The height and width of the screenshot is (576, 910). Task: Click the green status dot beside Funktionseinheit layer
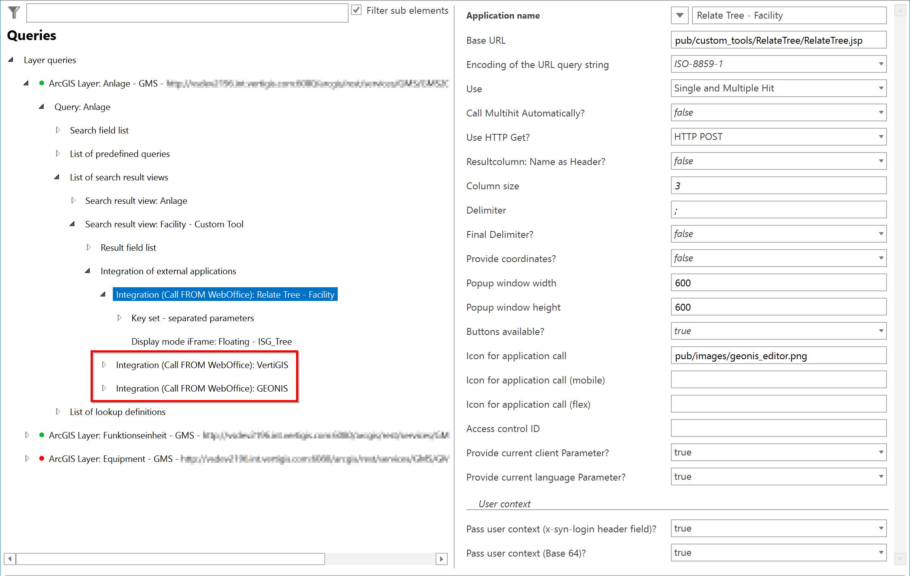(x=42, y=435)
